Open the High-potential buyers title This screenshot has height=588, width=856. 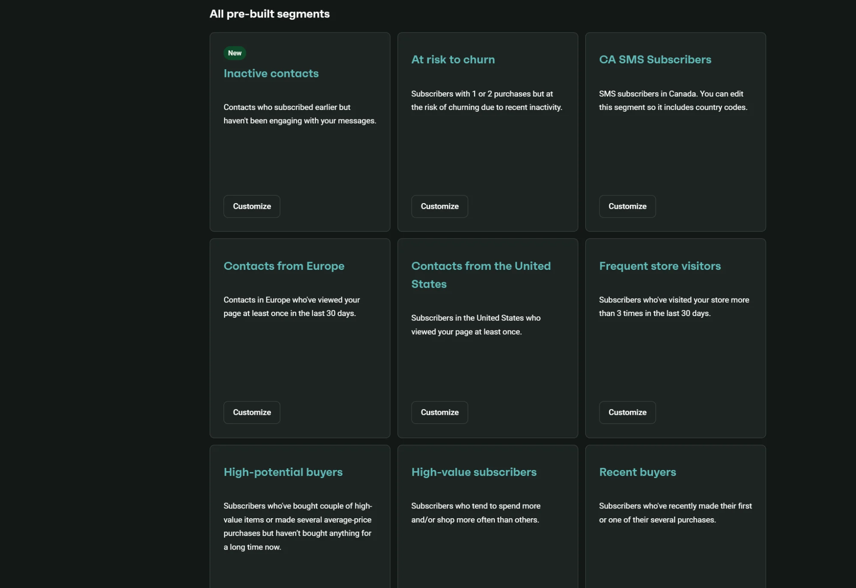(283, 472)
